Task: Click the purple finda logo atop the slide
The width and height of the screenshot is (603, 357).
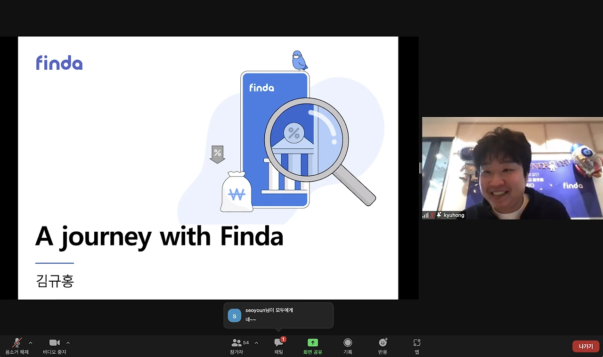Action: tap(59, 63)
